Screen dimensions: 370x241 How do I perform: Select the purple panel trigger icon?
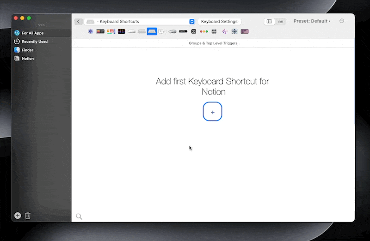pyautogui.click(x=245, y=31)
